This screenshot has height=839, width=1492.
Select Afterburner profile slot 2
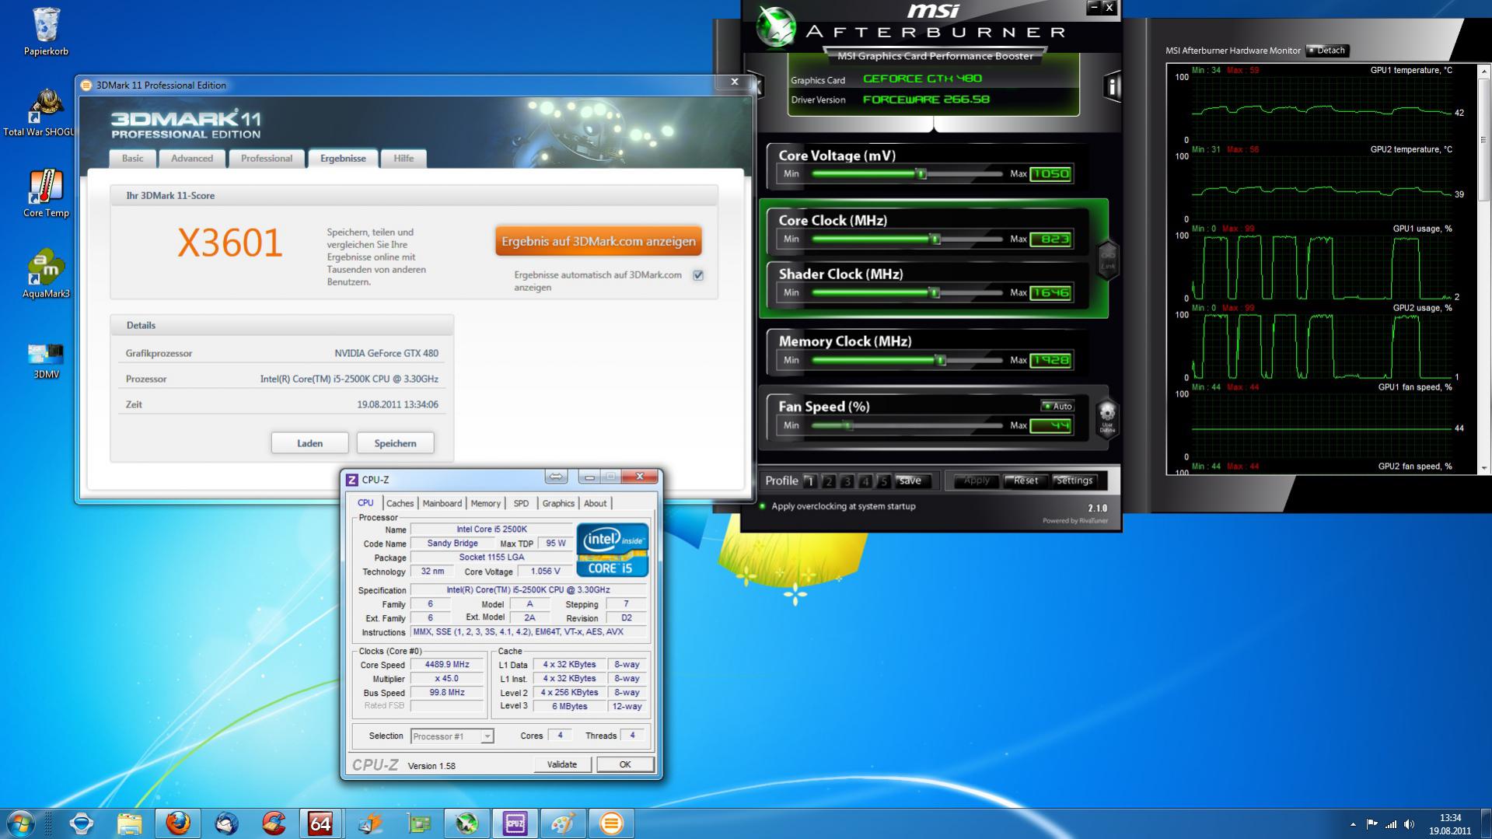click(829, 481)
